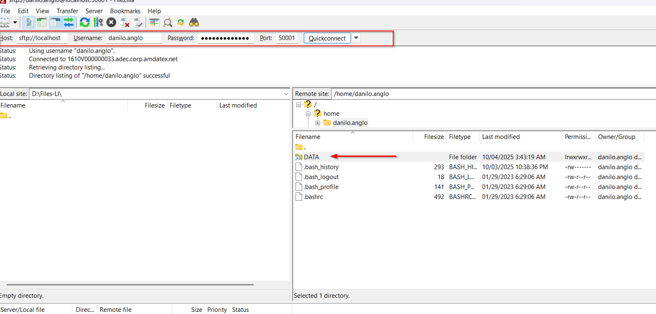Click the Status queue column header

coord(260,310)
